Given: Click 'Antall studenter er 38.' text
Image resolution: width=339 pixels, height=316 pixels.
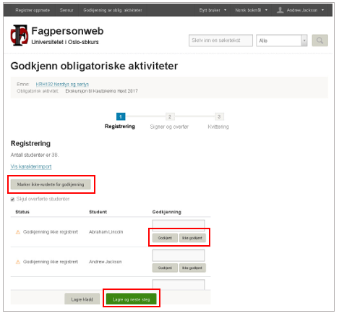Looking at the screenshot, I should click(x=35, y=155).
